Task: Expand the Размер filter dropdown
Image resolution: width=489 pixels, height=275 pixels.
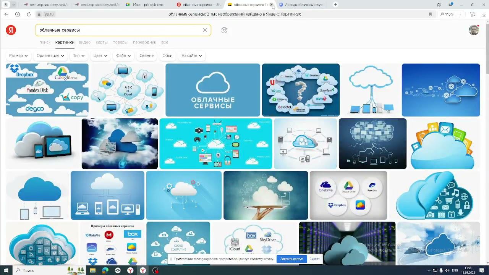Action: click(18, 56)
